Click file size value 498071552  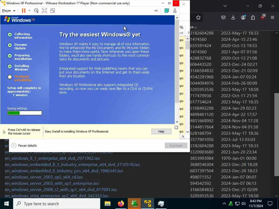[x=201, y=177]
